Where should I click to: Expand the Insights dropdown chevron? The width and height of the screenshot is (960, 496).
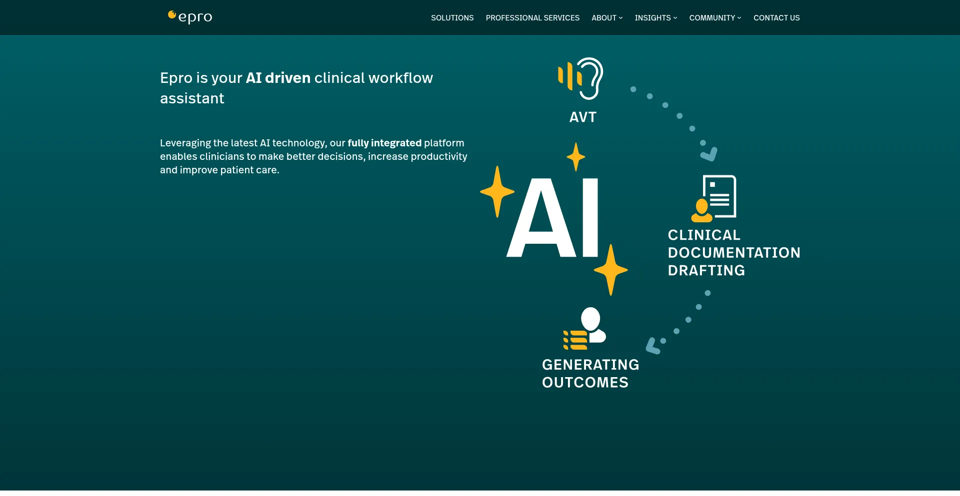[x=675, y=18]
